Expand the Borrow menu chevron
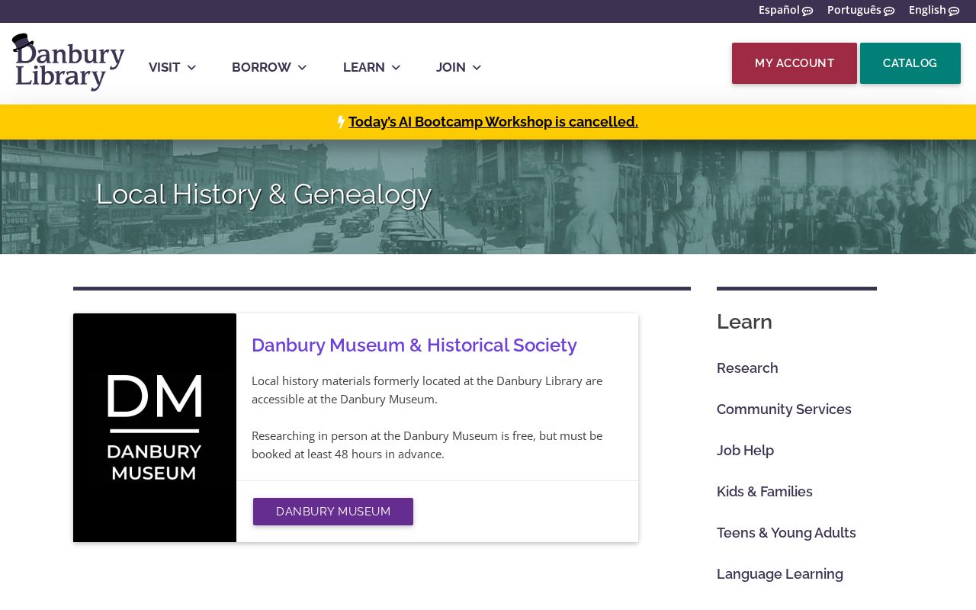Screen dimensions: 976x610 [302, 67]
